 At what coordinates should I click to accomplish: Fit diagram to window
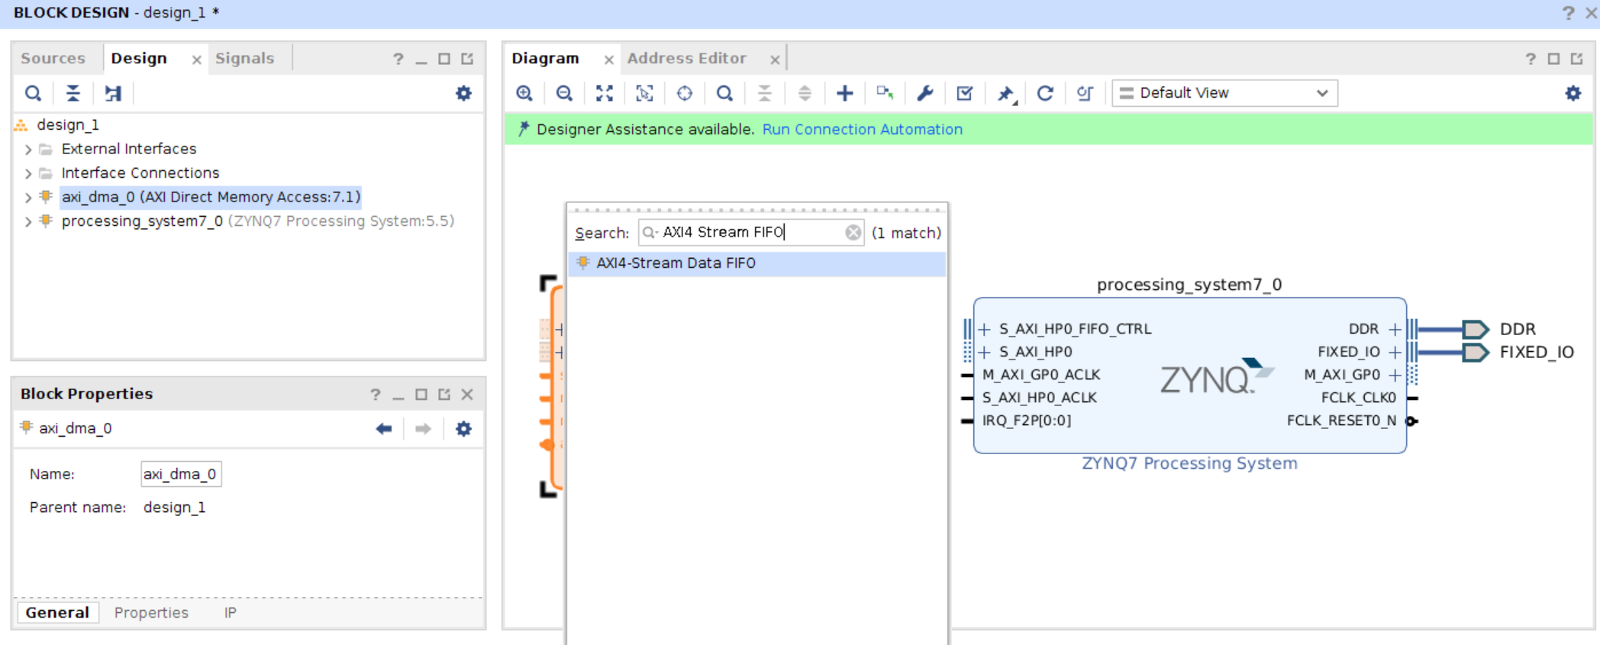[605, 93]
